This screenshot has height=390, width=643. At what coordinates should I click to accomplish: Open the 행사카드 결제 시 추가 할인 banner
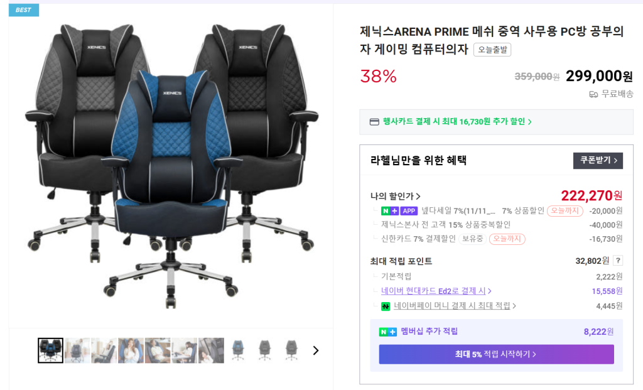point(496,122)
